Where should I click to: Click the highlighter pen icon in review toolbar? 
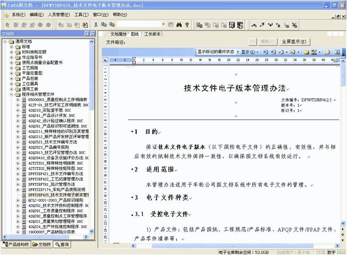[314, 52]
